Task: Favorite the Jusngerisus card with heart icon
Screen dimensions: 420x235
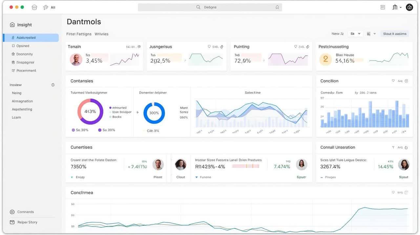Action: 209,47
